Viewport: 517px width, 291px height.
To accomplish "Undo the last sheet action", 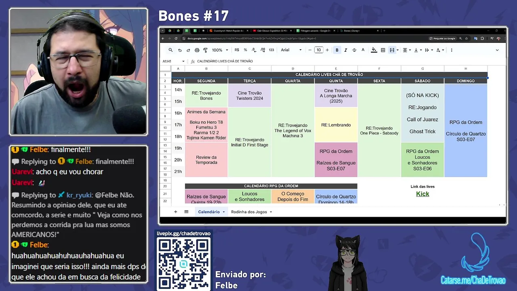I will pos(180,50).
